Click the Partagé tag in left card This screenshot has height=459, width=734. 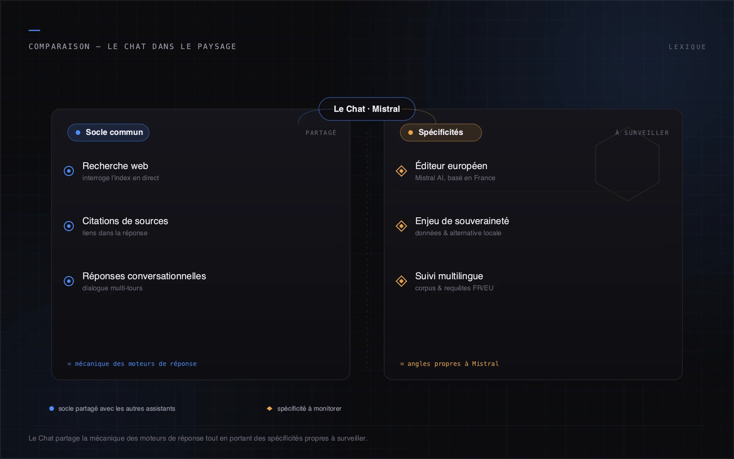click(x=321, y=133)
